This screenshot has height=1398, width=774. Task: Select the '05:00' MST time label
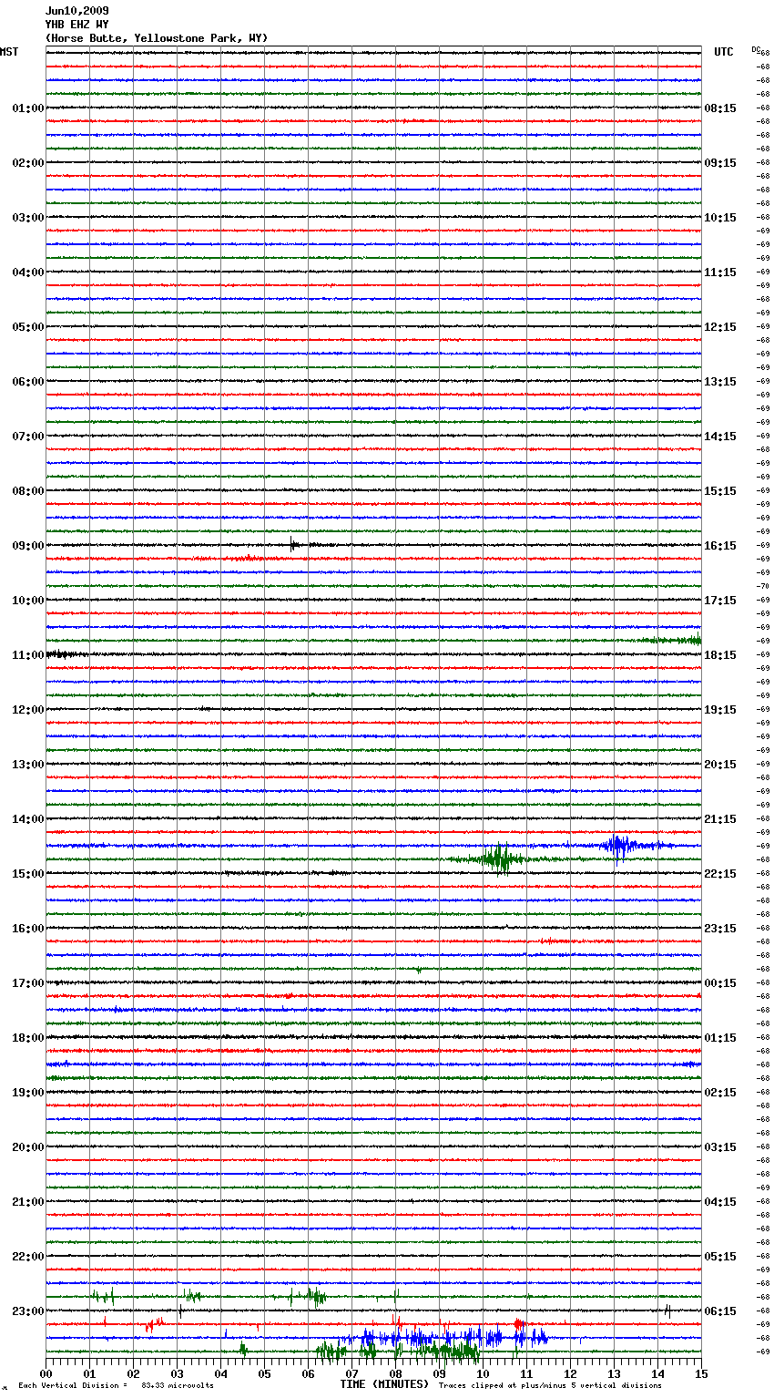click(x=28, y=327)
